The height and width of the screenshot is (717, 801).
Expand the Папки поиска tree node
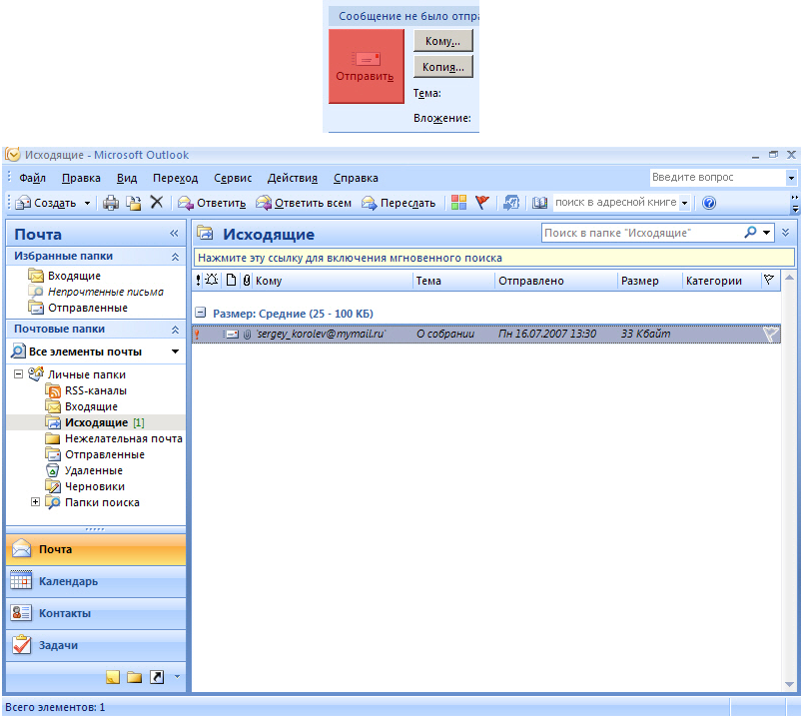[35, 502]
